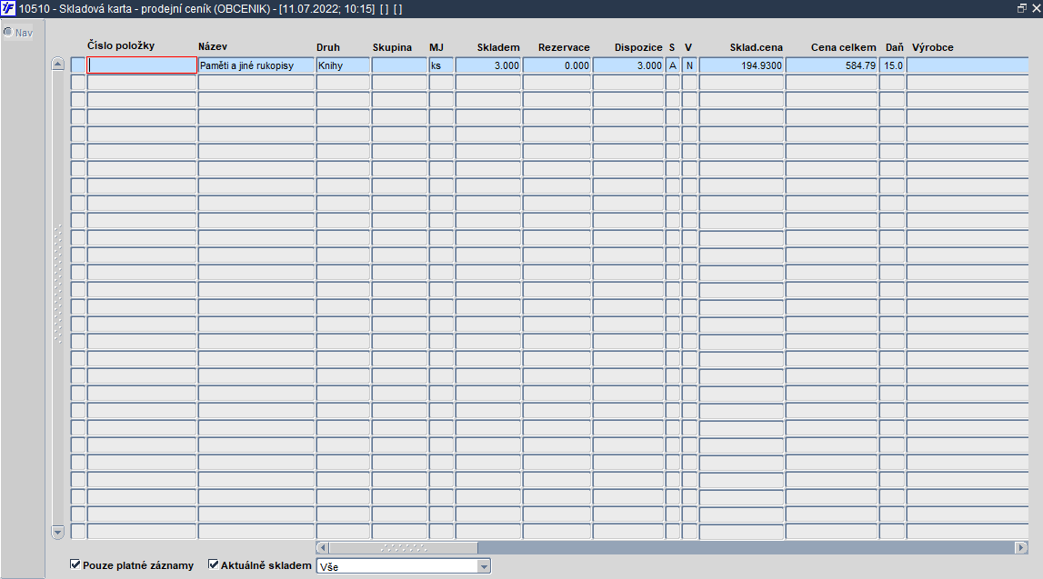The width and height of the screenshot is (1043, 579).
Task: Click the empty Skupina cell in first row
Action: [x=399, y=65]
